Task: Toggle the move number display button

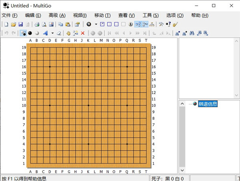Action: point(130,24)
